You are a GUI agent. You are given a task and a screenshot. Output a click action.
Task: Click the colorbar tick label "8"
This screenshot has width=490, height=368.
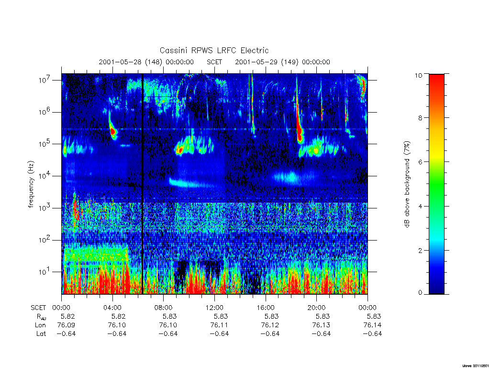pyautogui.click(x=420, y=118)
